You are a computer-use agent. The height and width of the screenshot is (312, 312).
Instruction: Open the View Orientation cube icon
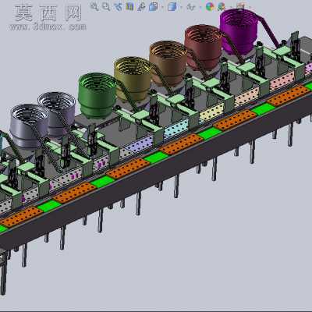coord(154,6)
